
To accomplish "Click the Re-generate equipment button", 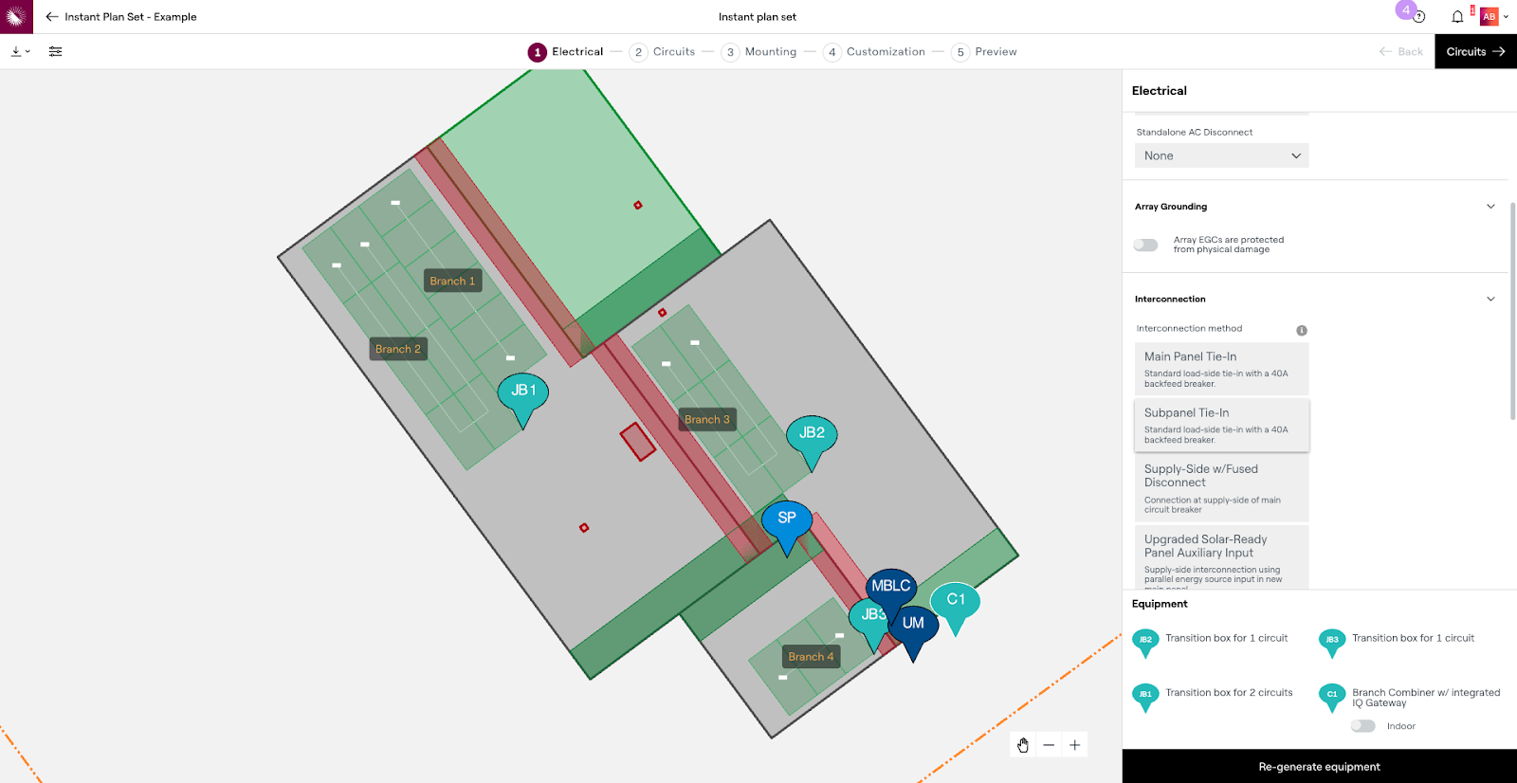I will coord(1319,767).
